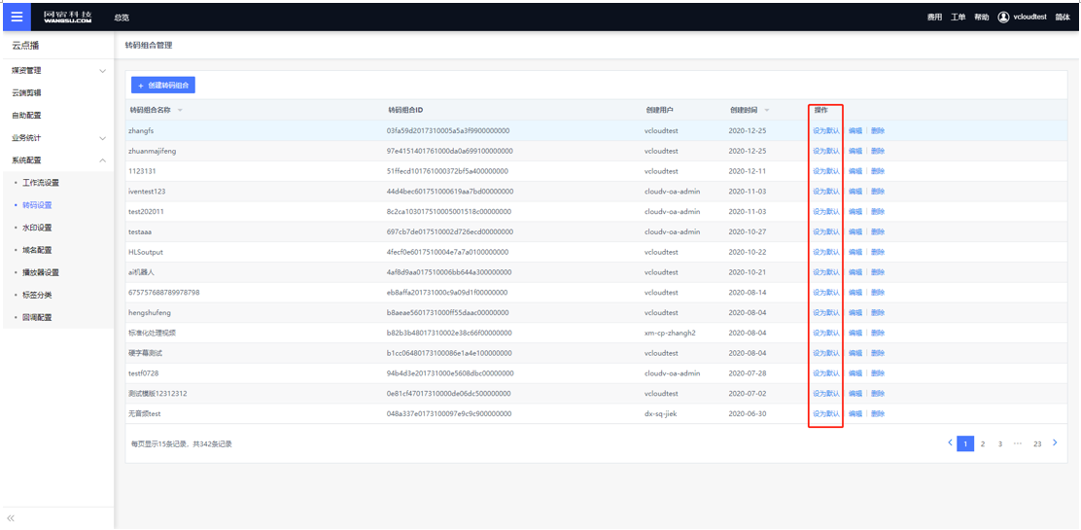The height and width of the screenshot is (530, 1081).
Task: Delete the HLSoutput transcoding group
Action: (x=878, y=252)
